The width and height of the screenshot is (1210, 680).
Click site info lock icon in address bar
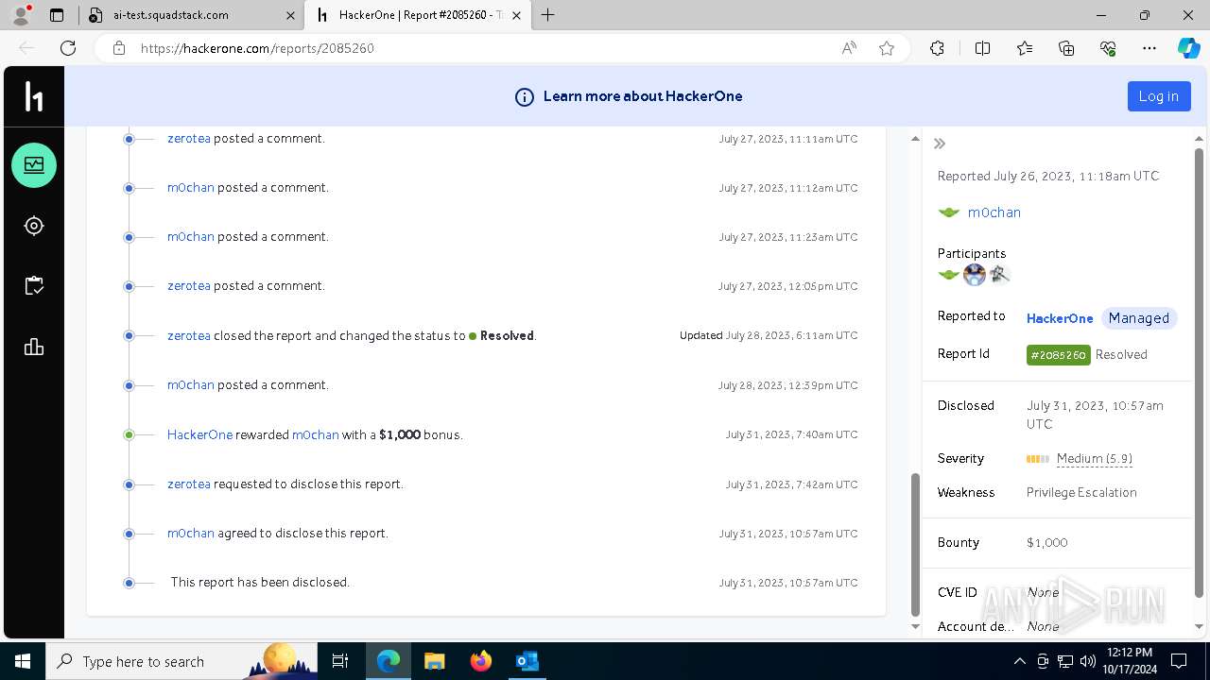(119, 48)
